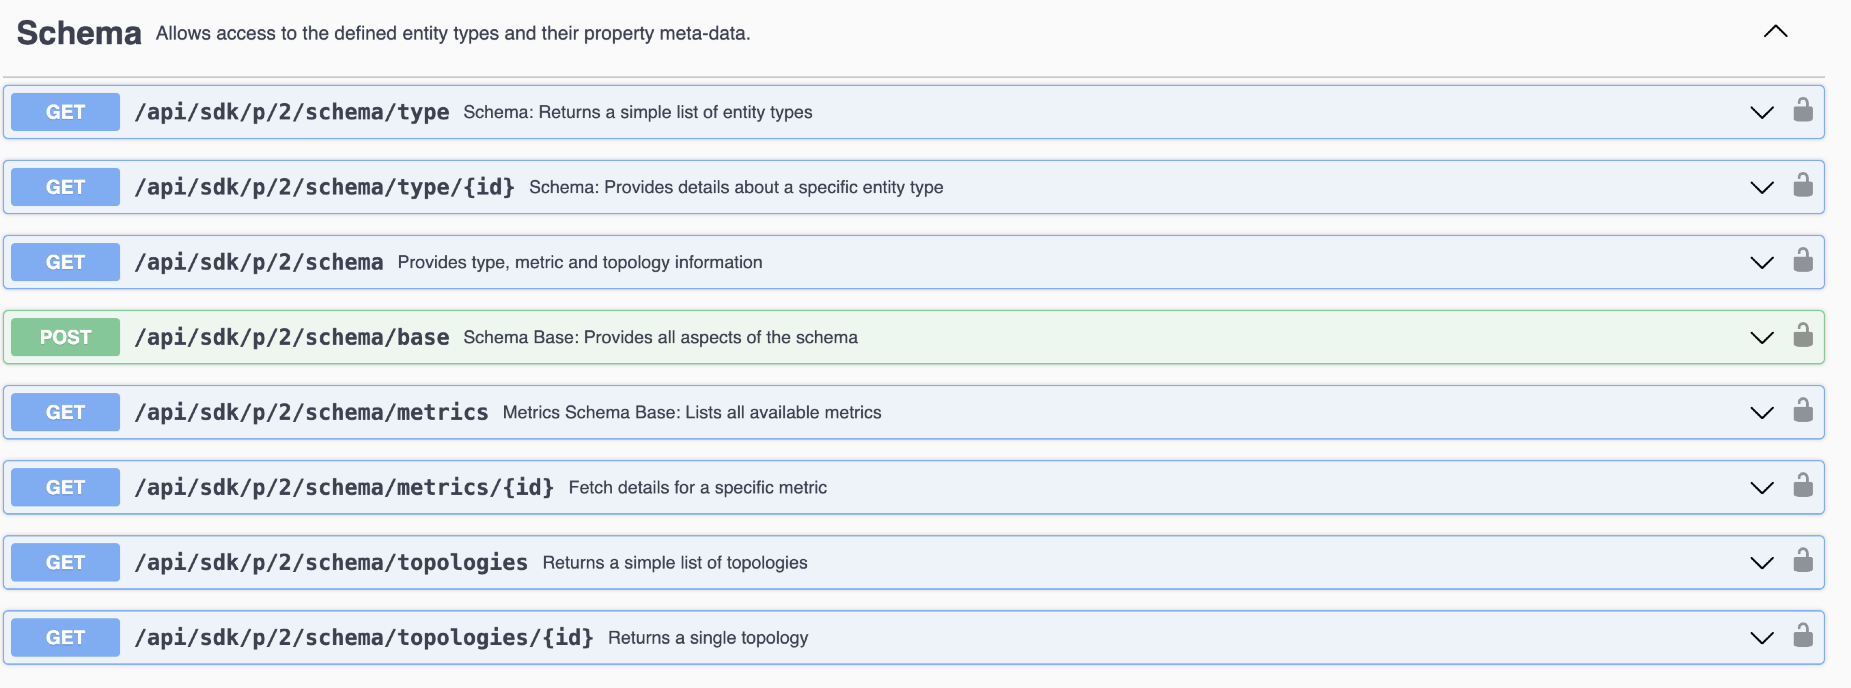The height and width of the screenshot is (688, 1851).
Task: Open authorization lock on POST /schema/base row
Action: (1802, 335)
